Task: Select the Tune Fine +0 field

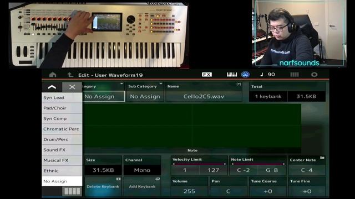Action: point(307,191)
